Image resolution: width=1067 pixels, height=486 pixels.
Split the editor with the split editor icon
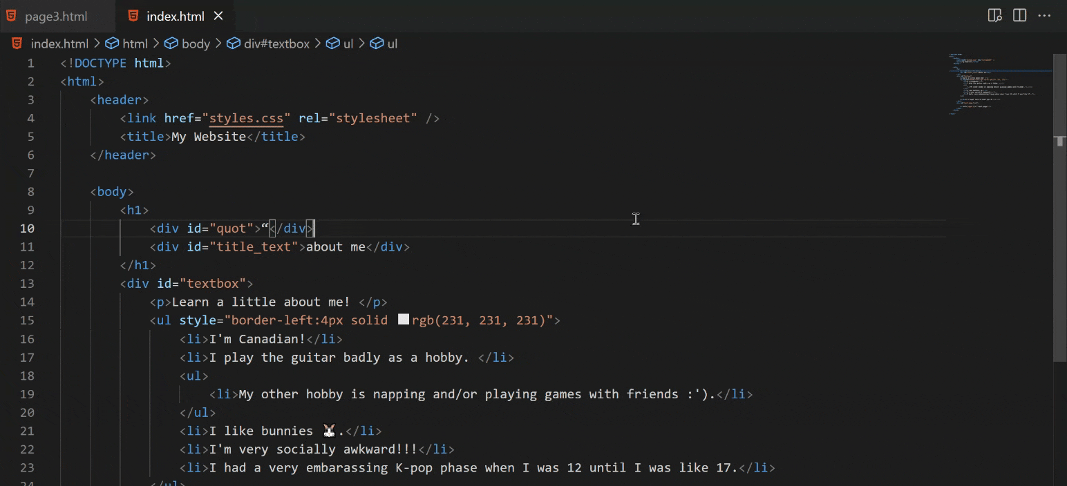coord(1019,14)
